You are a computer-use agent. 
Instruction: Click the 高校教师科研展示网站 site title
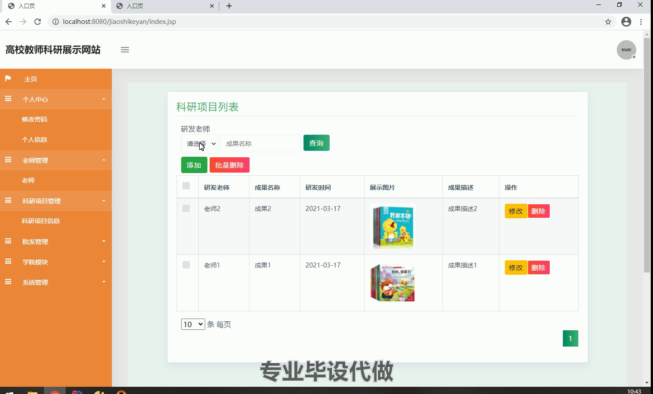click(53, 50)
